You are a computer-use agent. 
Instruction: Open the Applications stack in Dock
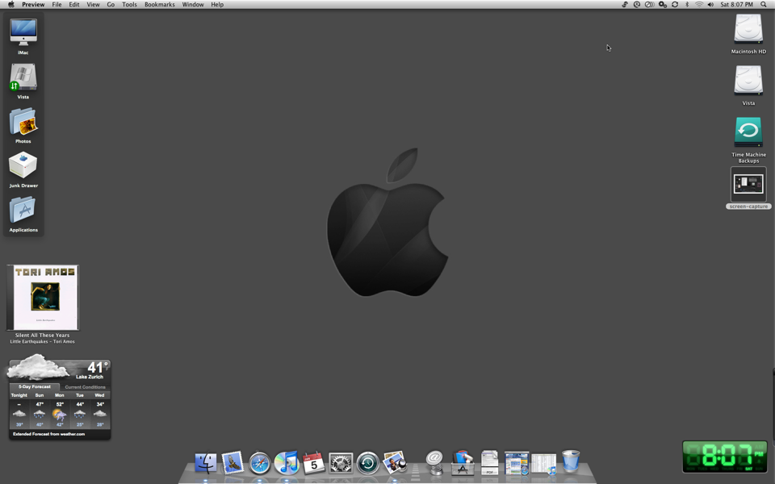463,463
